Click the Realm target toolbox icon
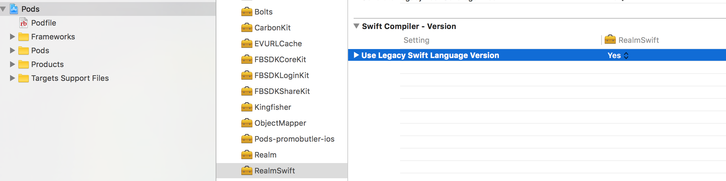726x181 pixels. tap(247, 155)
